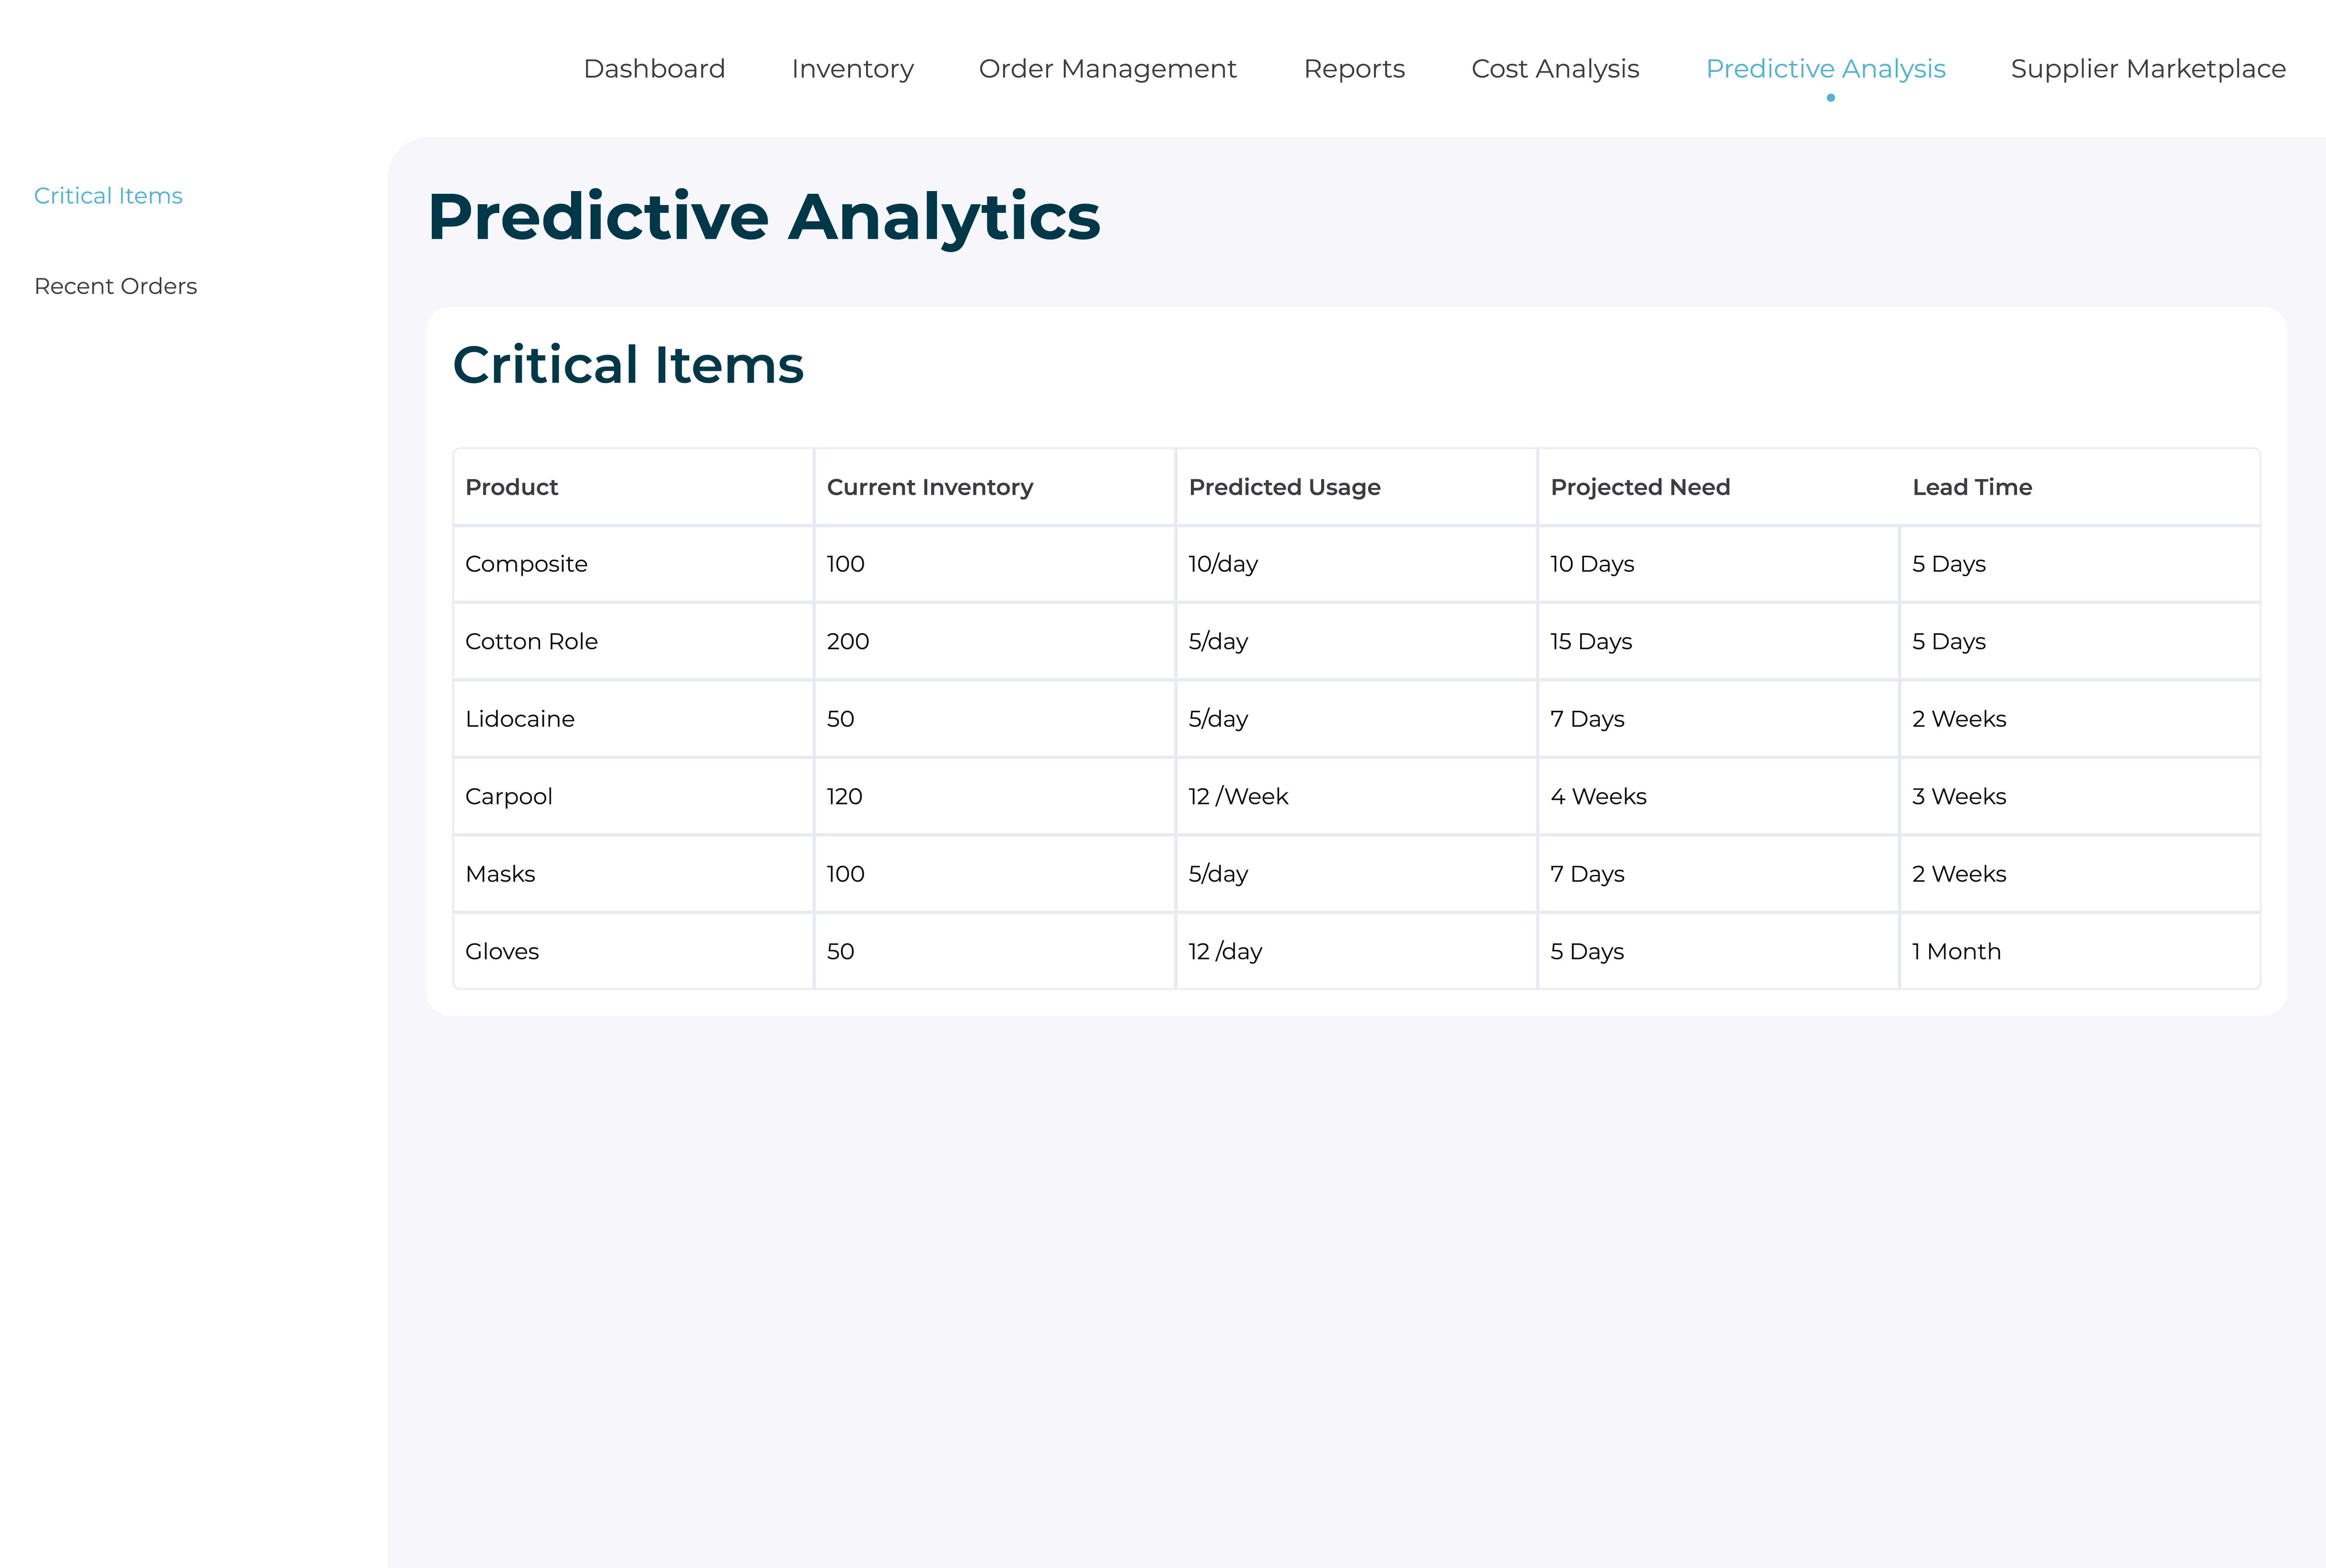
Task: Select the Masks inventory row
Action: tap(500, 873)
